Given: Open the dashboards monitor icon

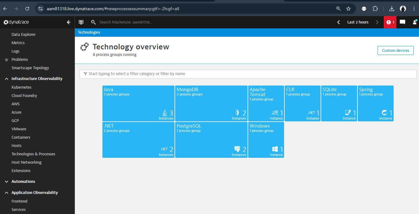Looking at the screenshot, I should point(81,22).
